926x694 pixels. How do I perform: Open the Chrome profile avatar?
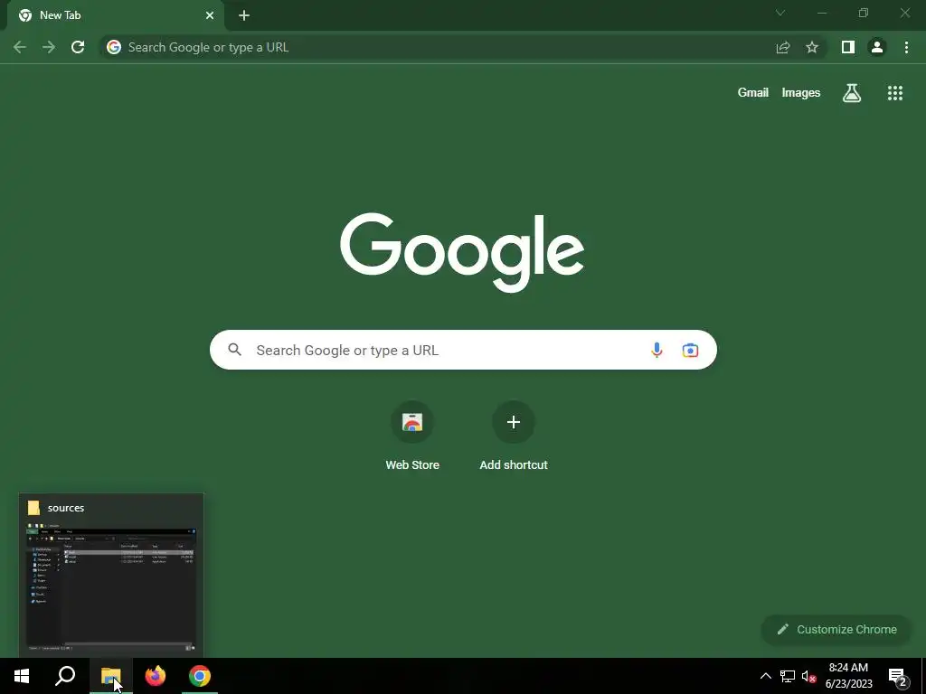coord(877,47)
